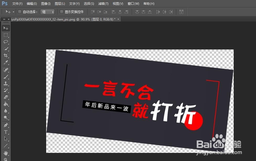Select the Rectangular Marquee tool

(6, 35)
